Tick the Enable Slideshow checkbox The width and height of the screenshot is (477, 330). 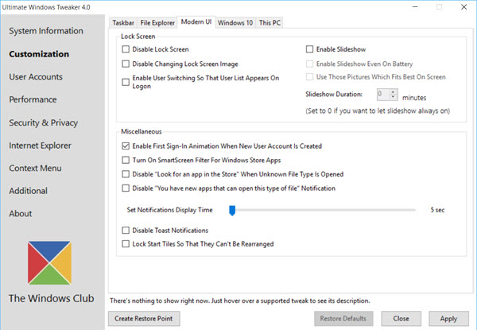point(309,49)
